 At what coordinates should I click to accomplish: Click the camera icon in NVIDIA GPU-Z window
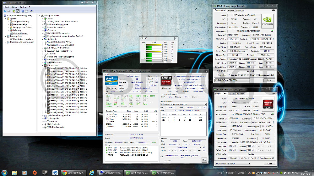pyautogui.click(x=273, y=10)
